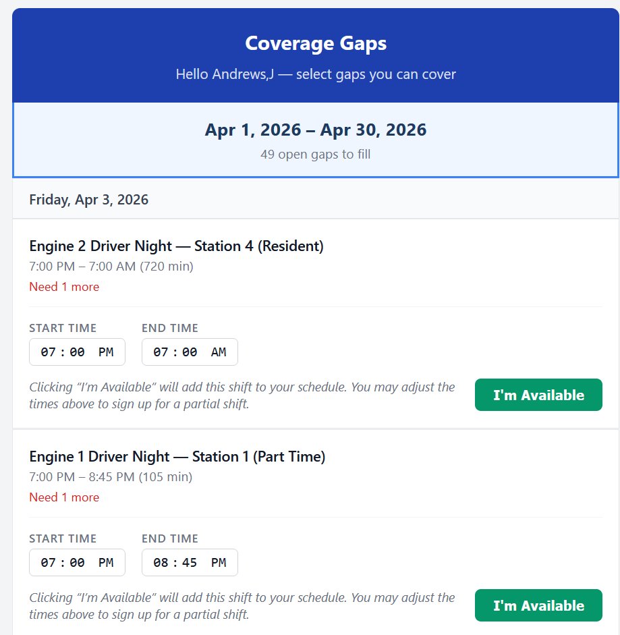Select the 45 minutes in Engine 1 end time
620x635 pixels.
(188, 563)
